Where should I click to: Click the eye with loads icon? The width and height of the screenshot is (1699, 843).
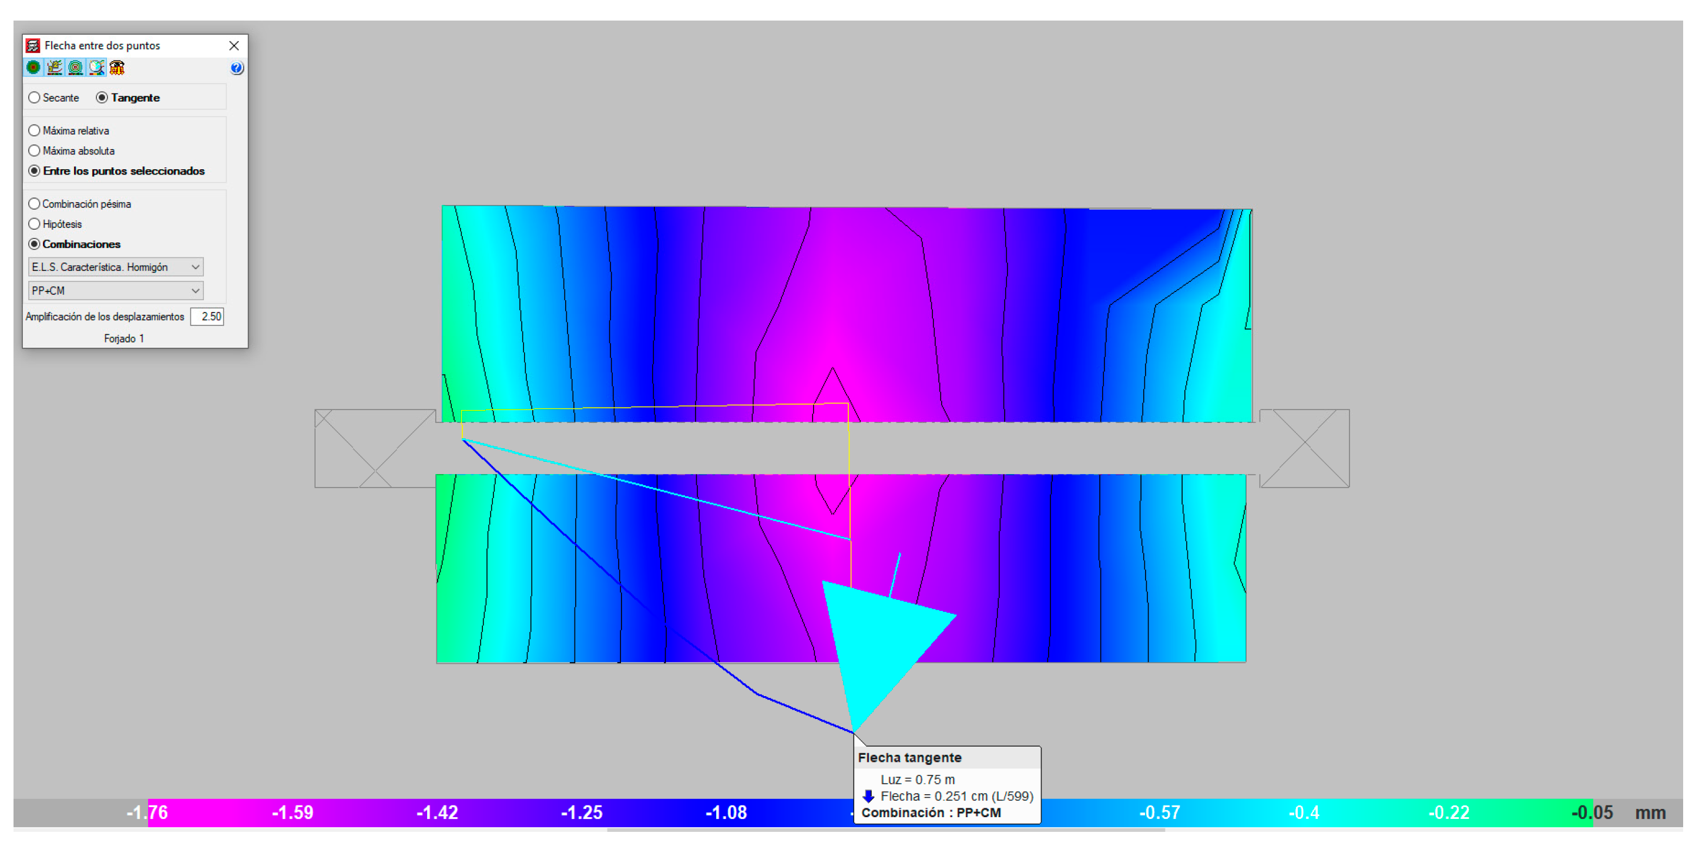click(117, 68)
